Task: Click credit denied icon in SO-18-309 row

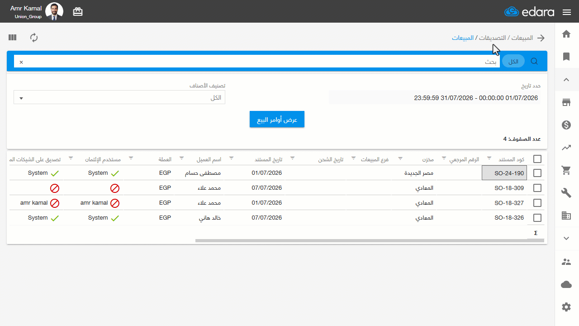Action: tap(115, 188)
